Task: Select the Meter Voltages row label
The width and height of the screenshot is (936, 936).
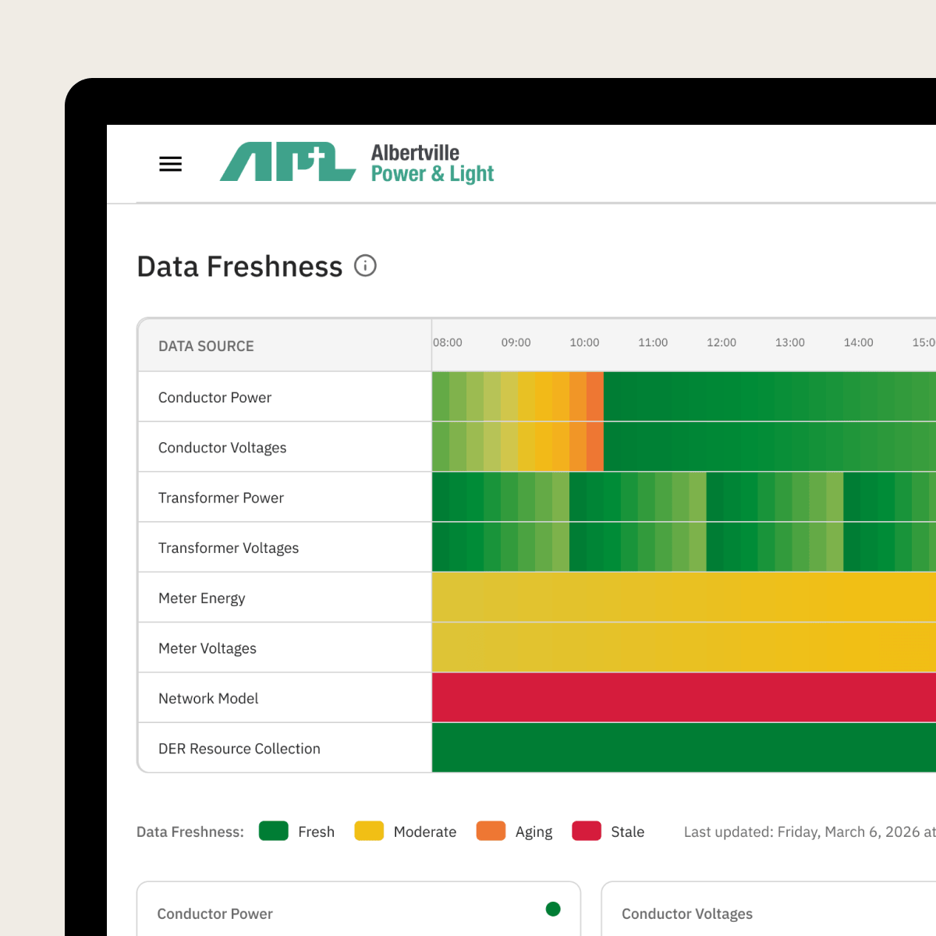Action: point(207,648)
